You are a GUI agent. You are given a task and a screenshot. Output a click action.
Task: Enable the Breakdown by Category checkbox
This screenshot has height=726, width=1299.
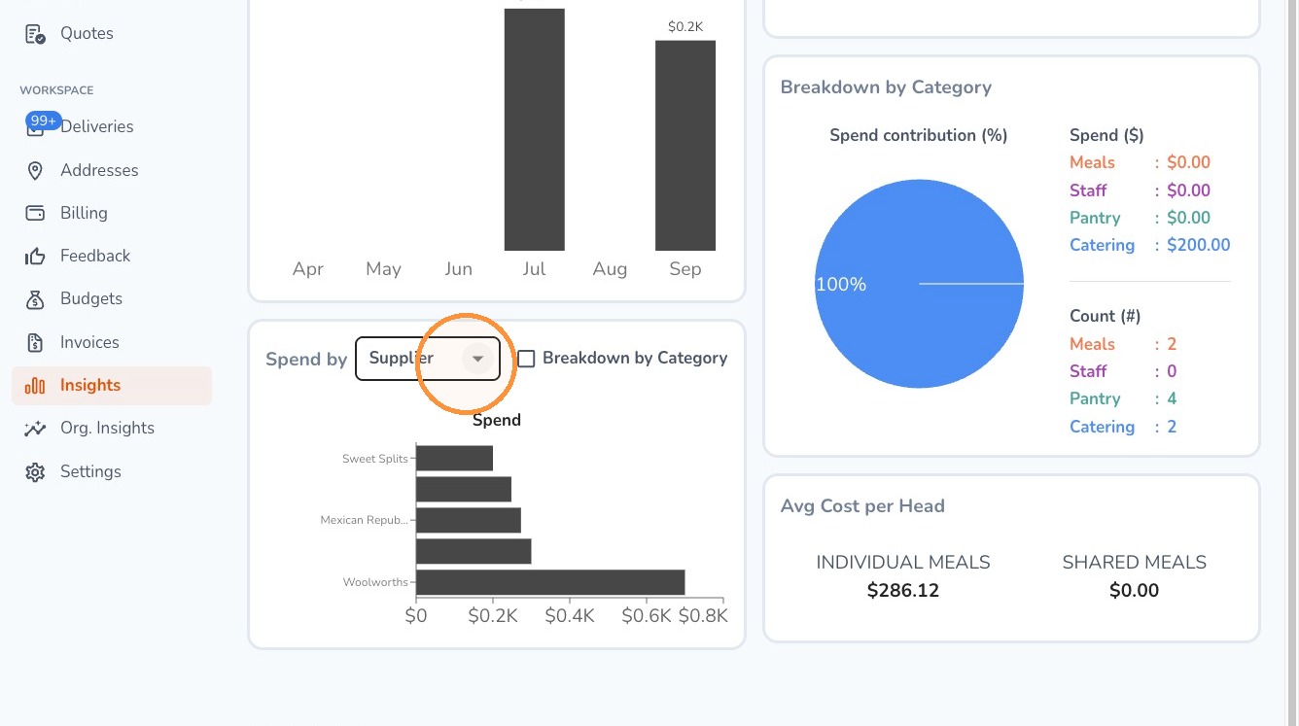526,359
